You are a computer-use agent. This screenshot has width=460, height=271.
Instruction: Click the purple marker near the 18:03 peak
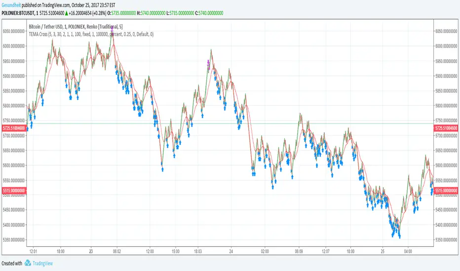tap(208, 63)
